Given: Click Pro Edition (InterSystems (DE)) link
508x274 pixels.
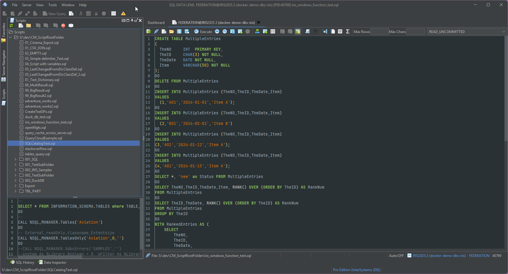Looking at the screenshot, I should coord(357,270).
